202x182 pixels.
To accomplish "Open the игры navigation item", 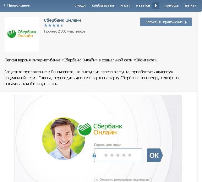I will pos(125,5).
